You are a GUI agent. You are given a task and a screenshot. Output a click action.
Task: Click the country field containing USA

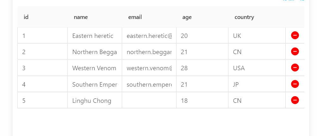point(257,68)
